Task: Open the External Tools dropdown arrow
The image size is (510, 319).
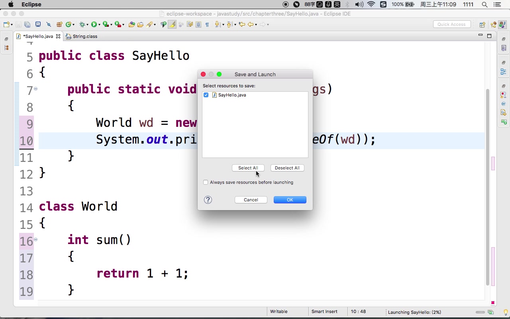Action: point(123,25)
